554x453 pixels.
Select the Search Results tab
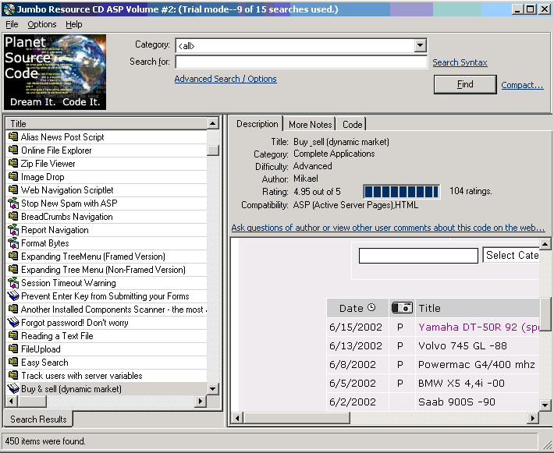[x=38, y=419]
